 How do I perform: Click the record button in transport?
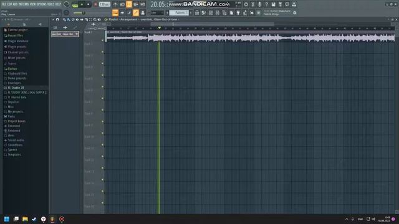coord(95,4)
